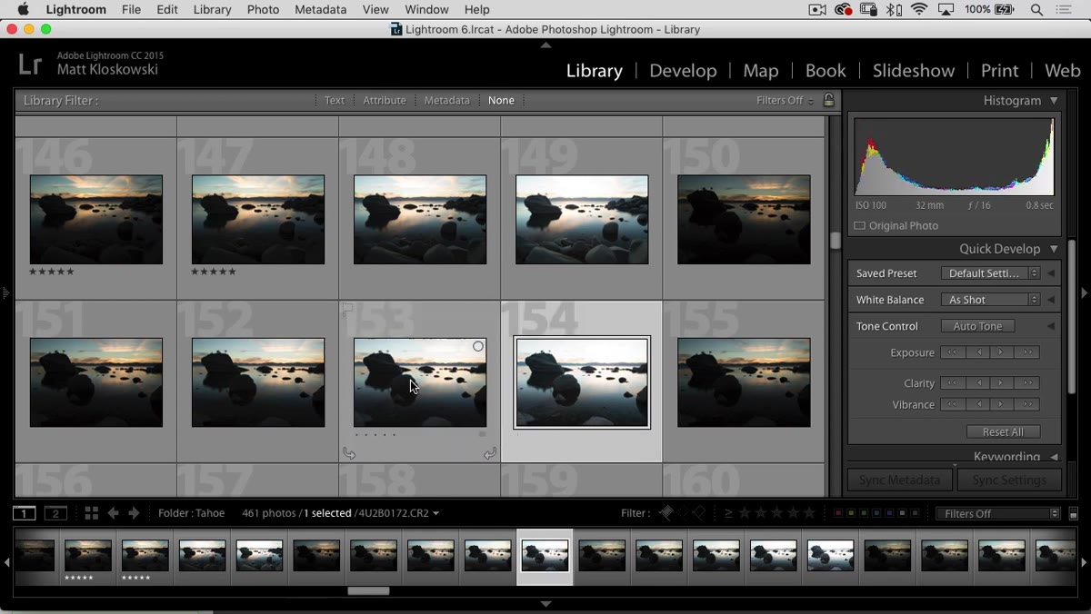Open Spotlight search in the macOS menu bar
Image resolution: width=1091 pixels, height=614 pixels.
(1036, 10)
